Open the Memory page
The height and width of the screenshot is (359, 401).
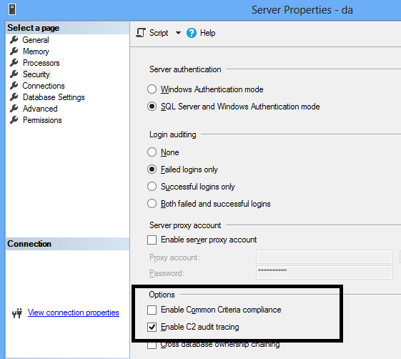[x=36, y=51]
